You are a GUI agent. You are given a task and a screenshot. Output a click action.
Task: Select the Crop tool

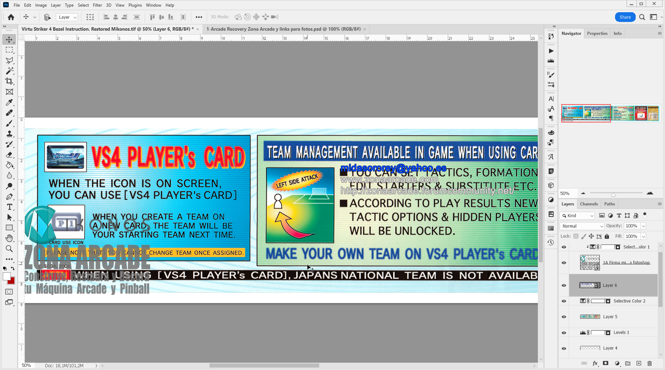point(9,81)
